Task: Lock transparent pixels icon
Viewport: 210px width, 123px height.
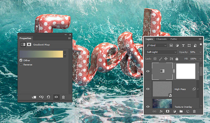Action: (155, 59)
